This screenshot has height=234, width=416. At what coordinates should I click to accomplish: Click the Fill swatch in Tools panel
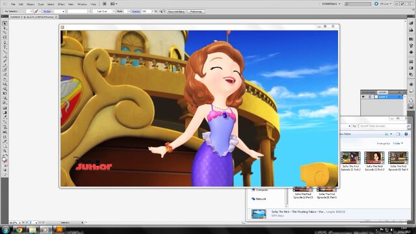pos(4,159)
